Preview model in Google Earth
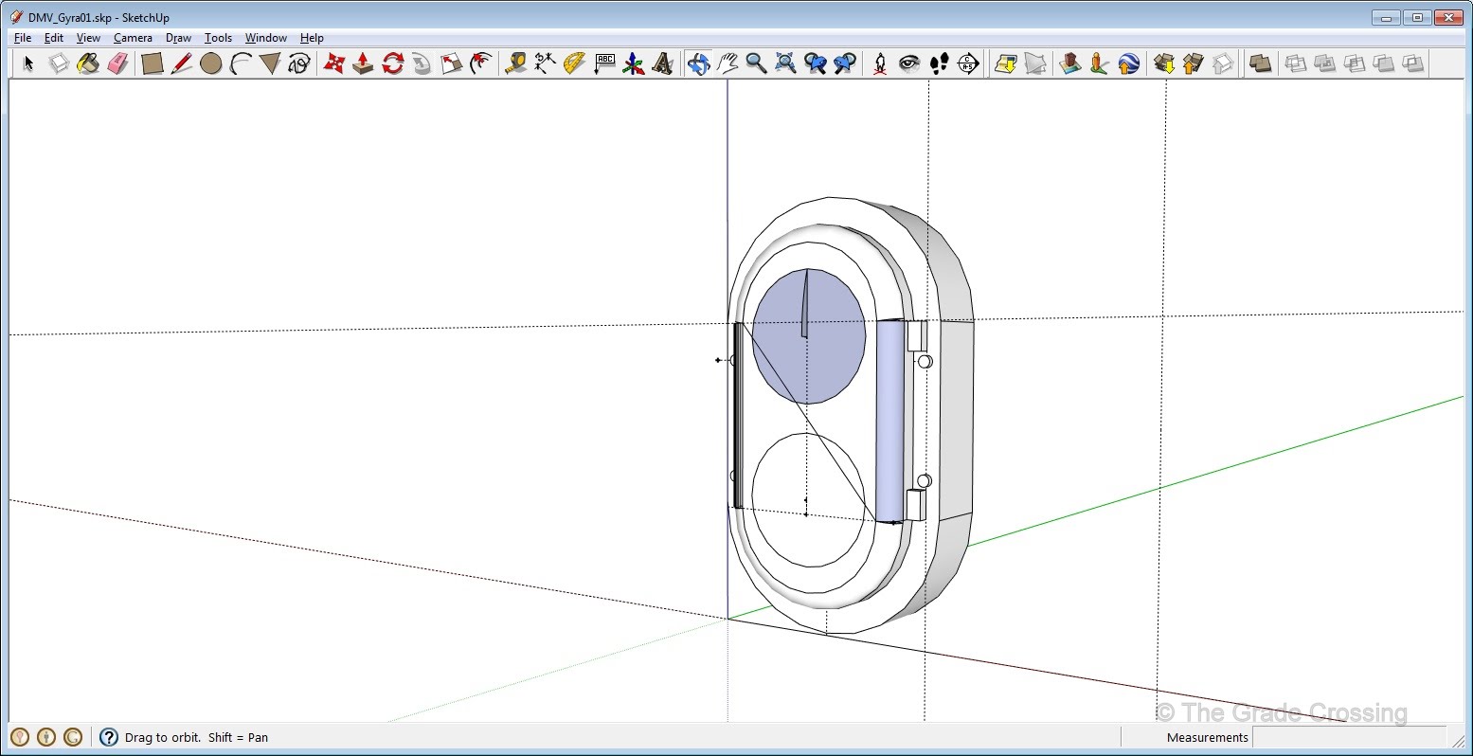The image size is (1473, 756). [x=1128, y=63]
